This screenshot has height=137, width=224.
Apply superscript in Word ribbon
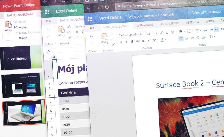point(149,41)
